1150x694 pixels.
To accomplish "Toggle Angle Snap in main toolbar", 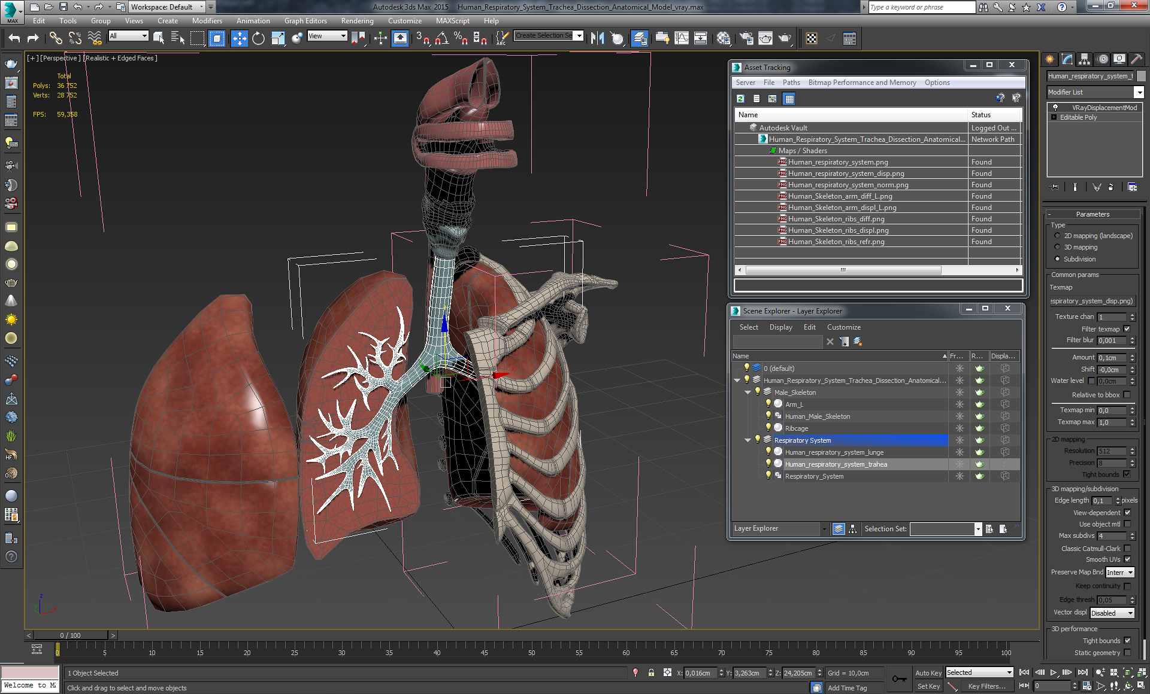I will pos(442,39).
